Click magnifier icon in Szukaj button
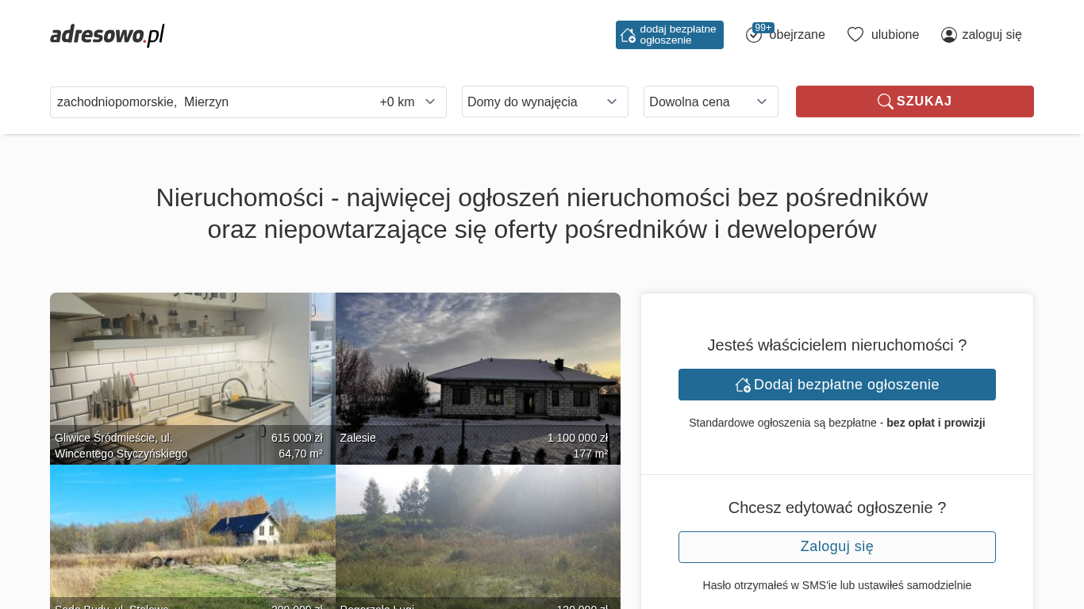Image resolution: width=1084 pixels, height=609 pixels. [x=885, y=101]
